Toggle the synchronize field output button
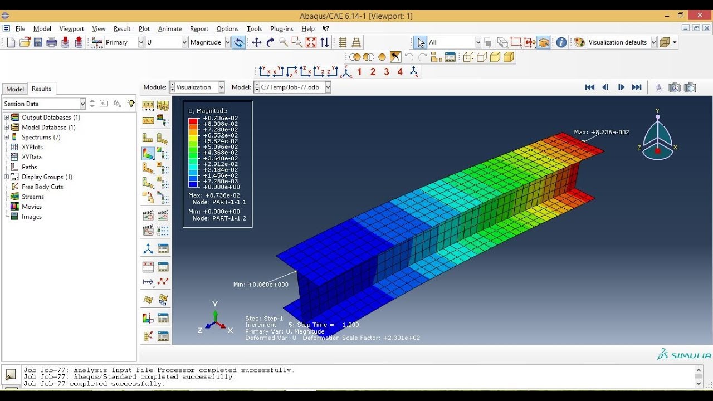The height and width of the screenshot is (401, 713). click(x=238, y=42)
